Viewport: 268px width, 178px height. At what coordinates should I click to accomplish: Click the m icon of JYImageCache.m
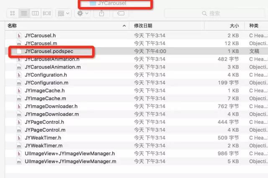coord(19,98)
